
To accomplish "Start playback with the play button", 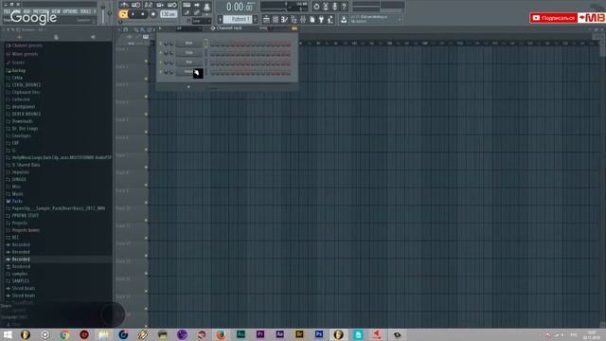I will pyautogui.click(x=133, y=14).
